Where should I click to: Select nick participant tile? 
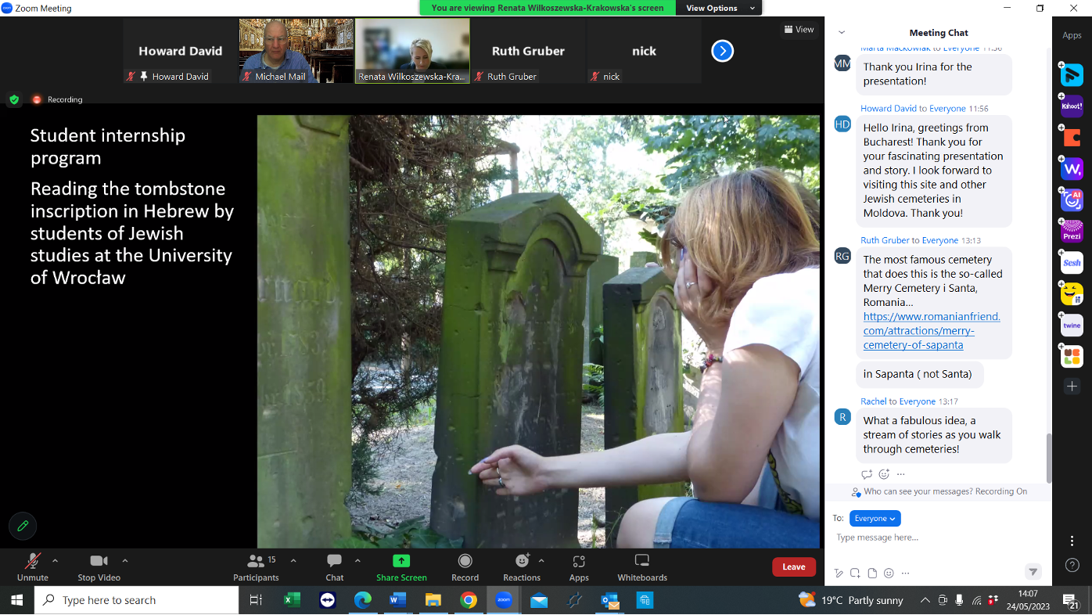pos(644,51)
